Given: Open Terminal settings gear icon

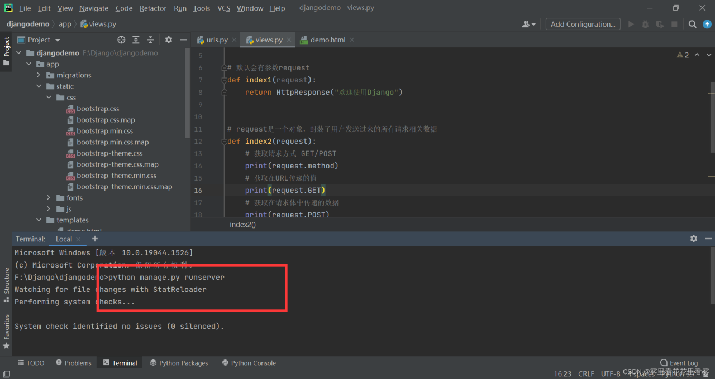Looking at the screenshot, I should 694,239.
